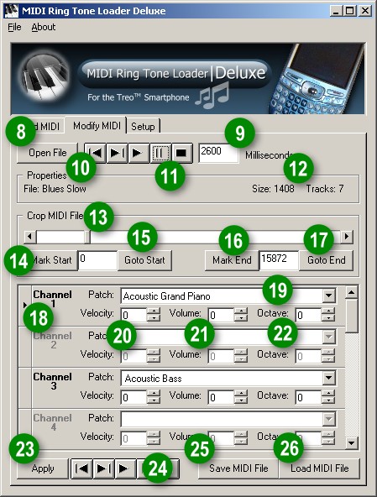Switch to the Modify MIDI tab
Image resolution: width=377 pixels, height=497 pixels.
coord(97,126)
